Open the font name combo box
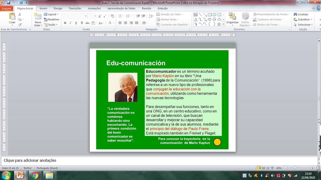 tap(75, 16)
